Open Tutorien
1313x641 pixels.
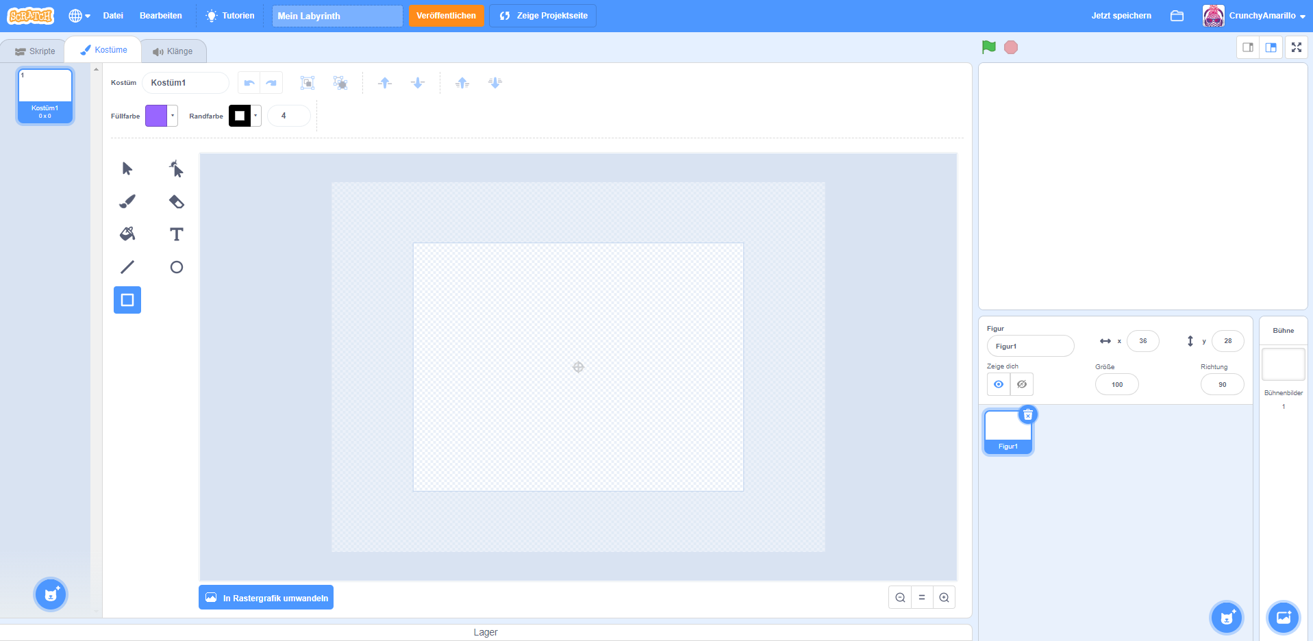pyautogui.click(x=230, y=16)
